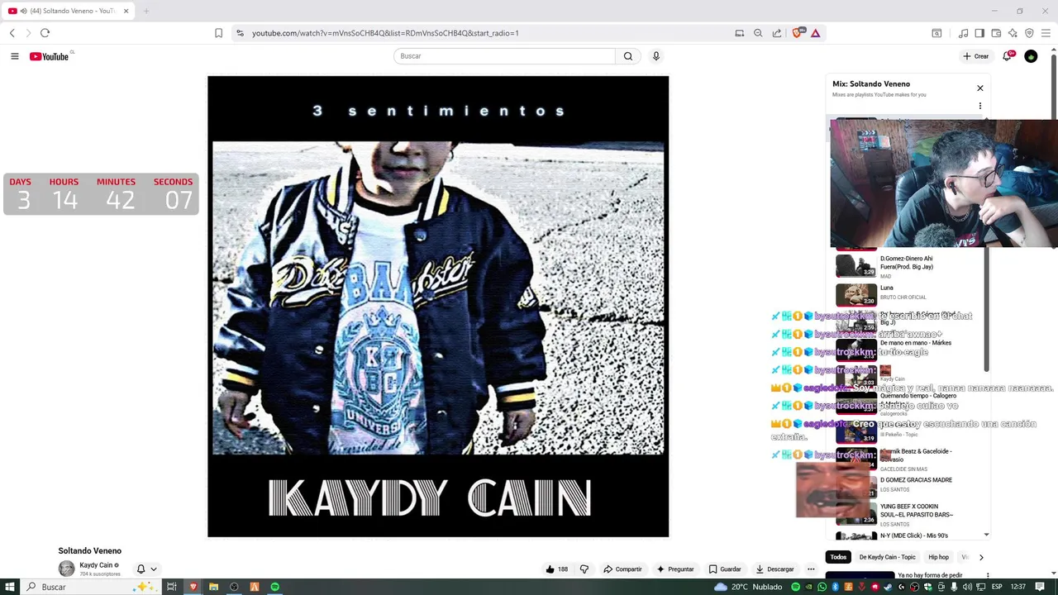
Task: Go back to the previous page
Action: pyautogui.click(x=12, y=33)
